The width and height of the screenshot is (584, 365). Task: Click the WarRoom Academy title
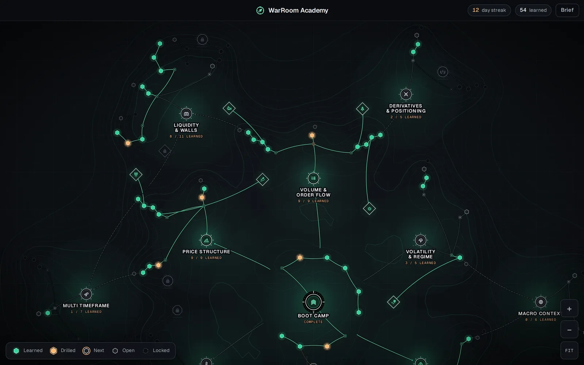pos(298,10)
